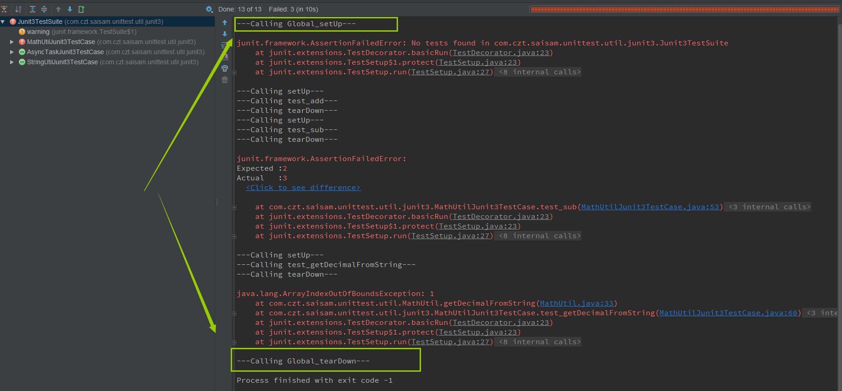Image resolution: width=842 pixels, height=391 pixels.
Task: Click gutter fold marker beside the test_getDecimalFromString line
Action: (234, 313)
